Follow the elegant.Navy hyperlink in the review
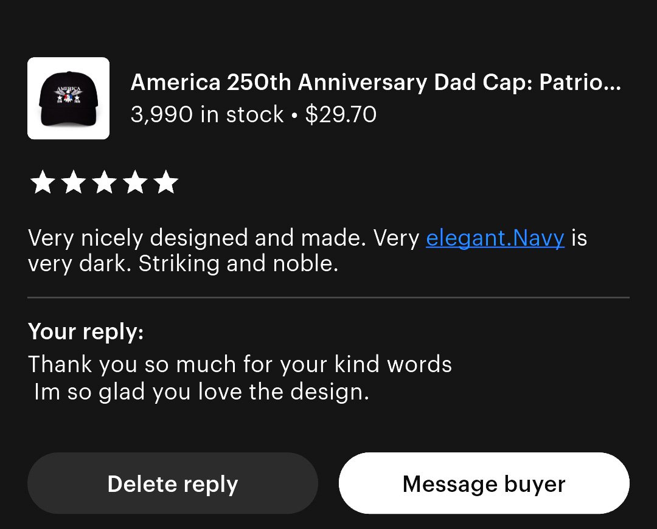The width and height of the screenshot is (657, 529). coord(495,238)
